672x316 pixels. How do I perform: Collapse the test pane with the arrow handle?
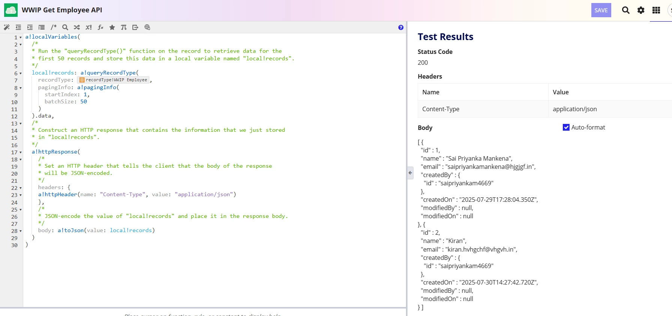(410, 173)
